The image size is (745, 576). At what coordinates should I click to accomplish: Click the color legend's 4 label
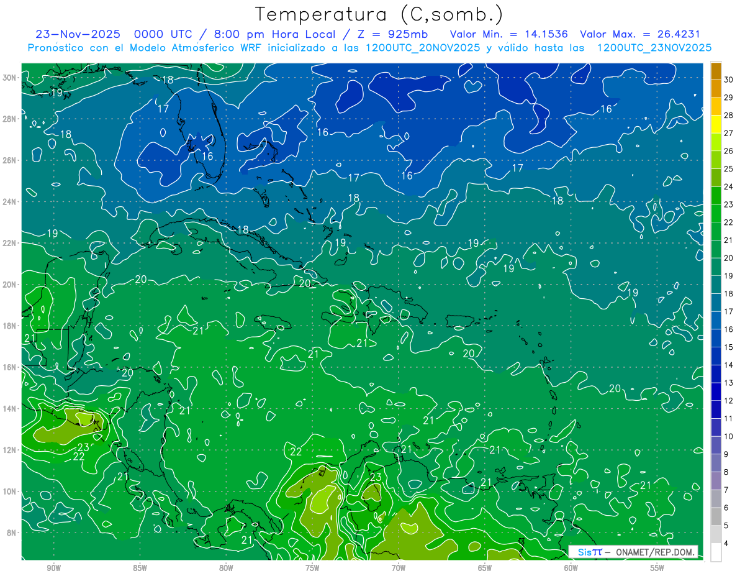[x=726, y=544]
